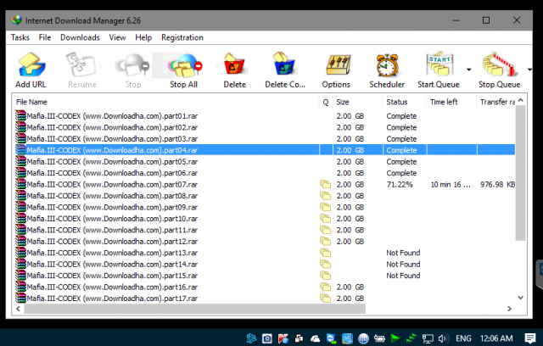Open the Scheduler clock icon

click(387, 68)
